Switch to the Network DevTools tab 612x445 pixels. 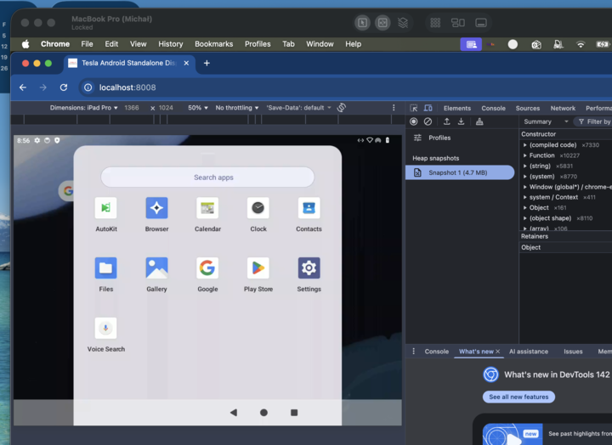point(563,108)
